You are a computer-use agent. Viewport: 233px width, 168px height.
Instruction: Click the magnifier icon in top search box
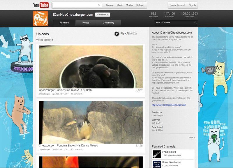(99, 5)
